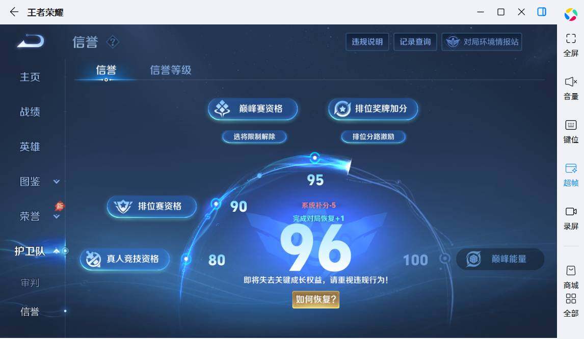
Task: Click the 100 point node on the arc
Action: tap(444, 258)
